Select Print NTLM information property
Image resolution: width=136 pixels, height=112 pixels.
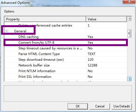tap(37, 71)
